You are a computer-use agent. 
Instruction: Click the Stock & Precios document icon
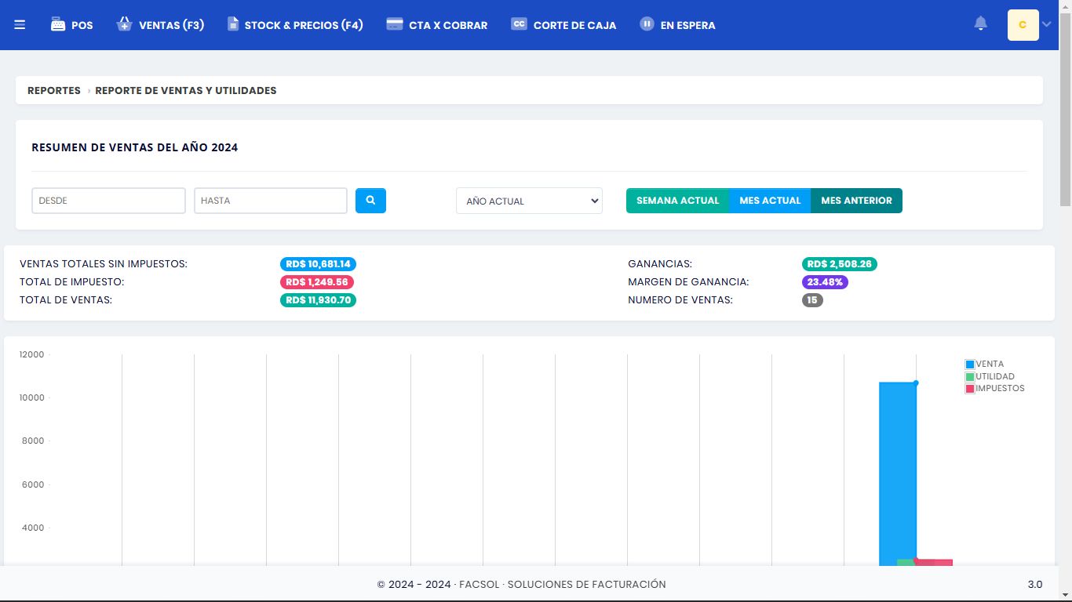[x=233, y=24]
